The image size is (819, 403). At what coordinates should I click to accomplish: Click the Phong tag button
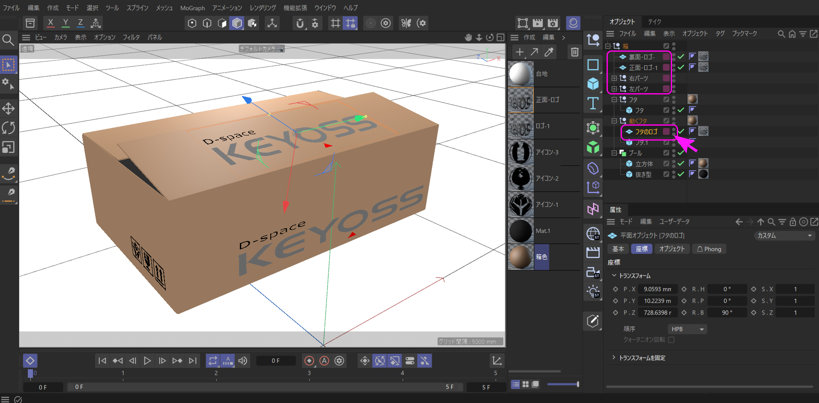[x=708, y=249]
